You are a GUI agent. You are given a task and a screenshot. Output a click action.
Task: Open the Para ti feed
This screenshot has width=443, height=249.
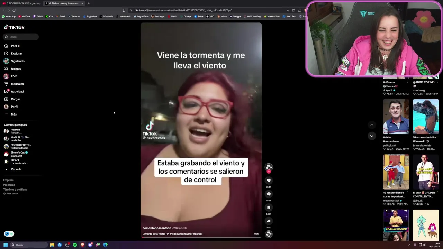pos(12,46)
